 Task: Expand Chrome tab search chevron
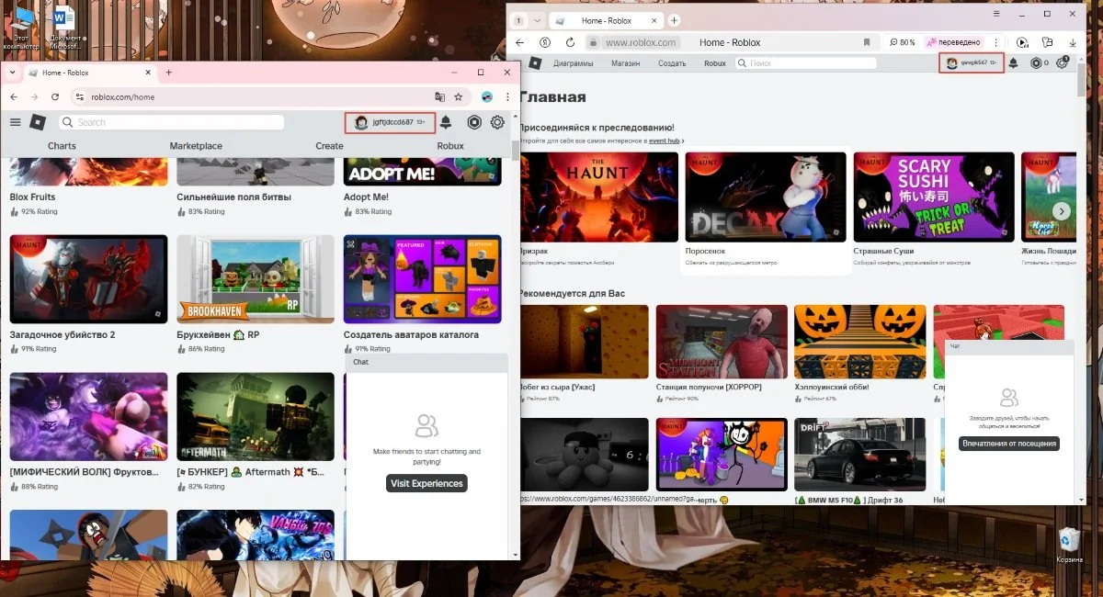(x=13, y=73)
